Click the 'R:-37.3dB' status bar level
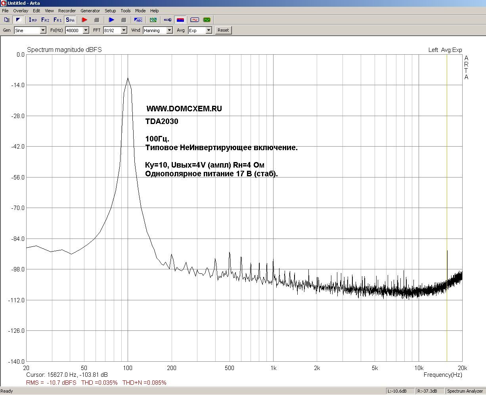486x395 pixels. click(430, 391)
